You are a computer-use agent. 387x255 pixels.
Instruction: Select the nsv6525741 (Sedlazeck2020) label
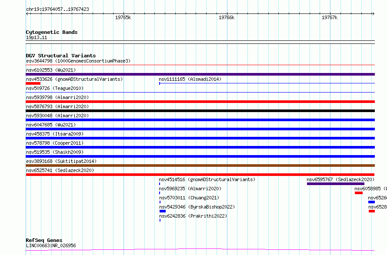click(60, 170)
